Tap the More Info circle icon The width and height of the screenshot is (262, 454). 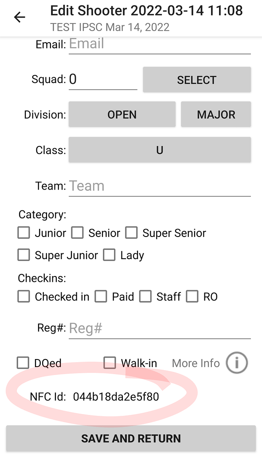pos(236,363)
